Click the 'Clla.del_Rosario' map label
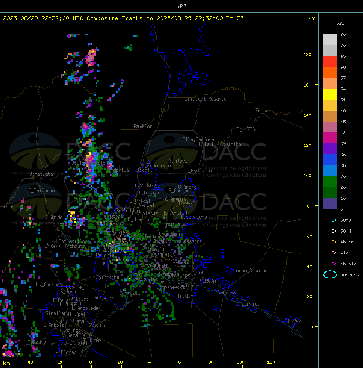The image size is (363, 368). tap(205, 99)
